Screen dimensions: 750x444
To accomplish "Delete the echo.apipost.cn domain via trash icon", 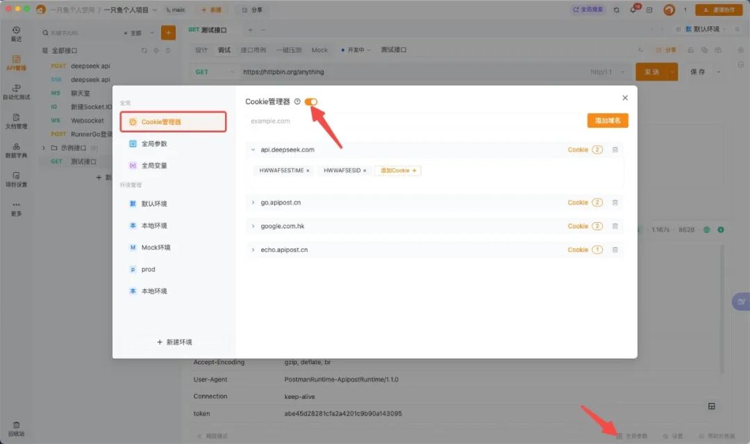I will click(615, 250).
